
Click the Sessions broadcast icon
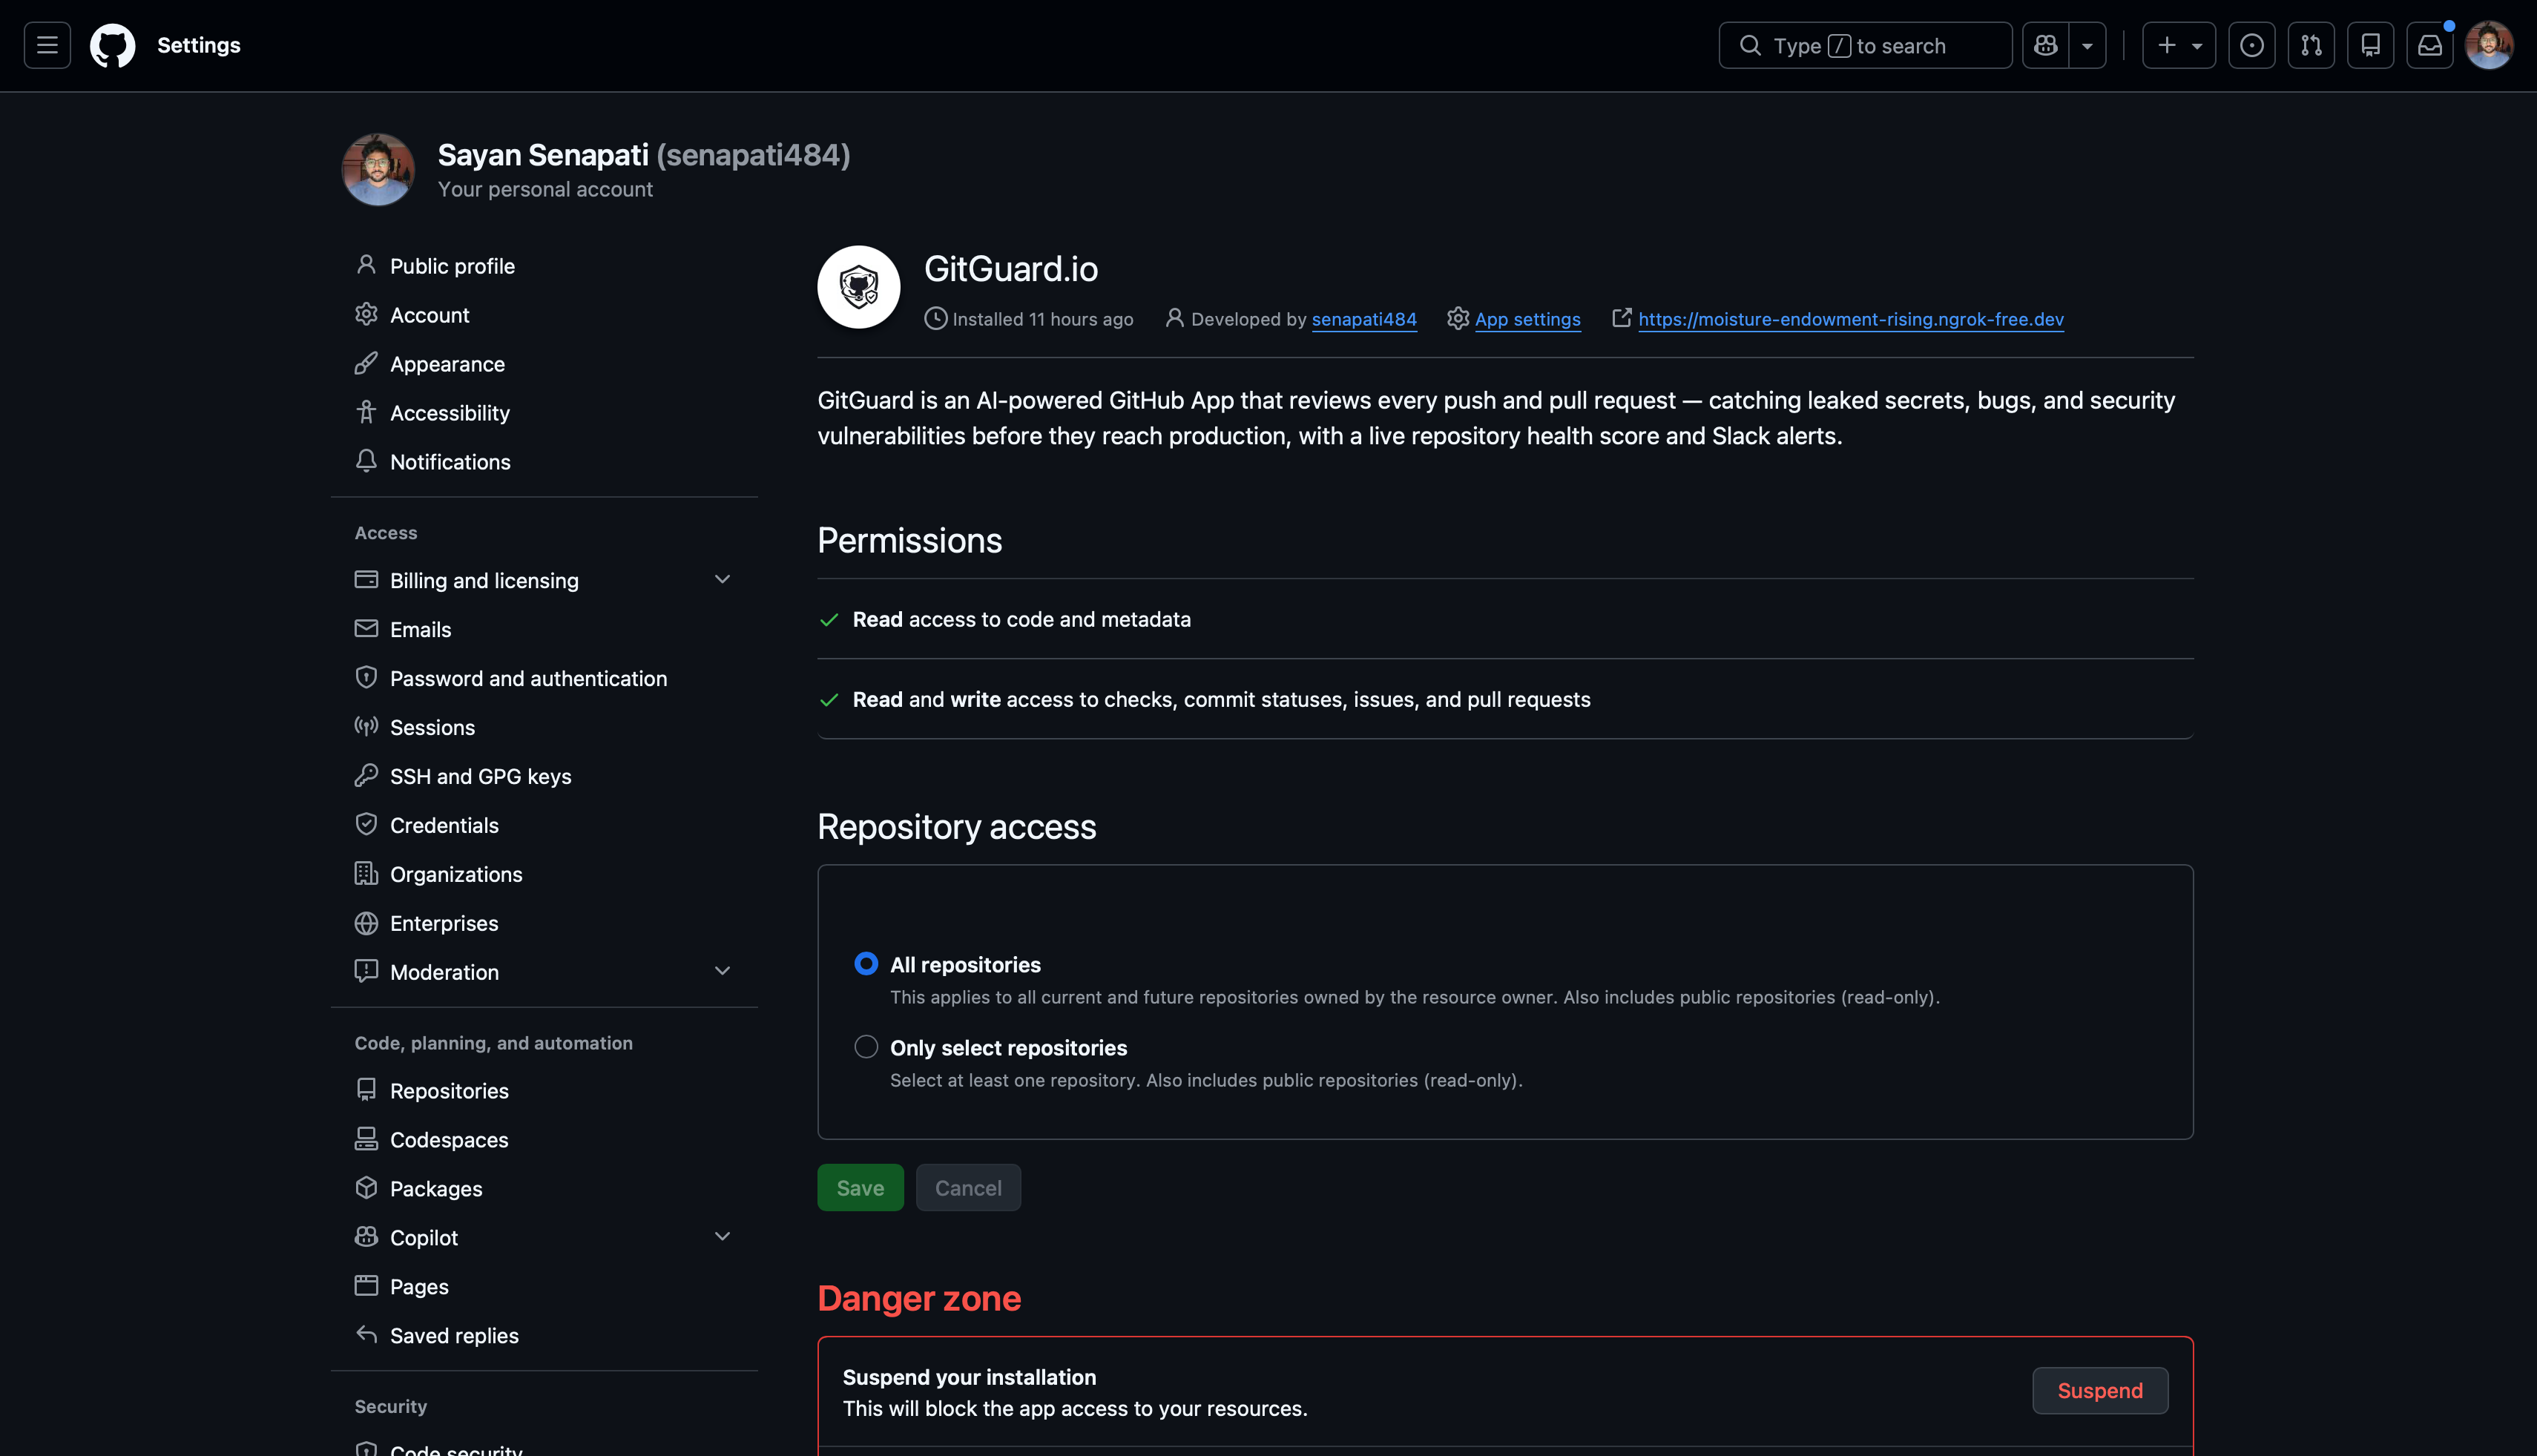pos(366,727)
